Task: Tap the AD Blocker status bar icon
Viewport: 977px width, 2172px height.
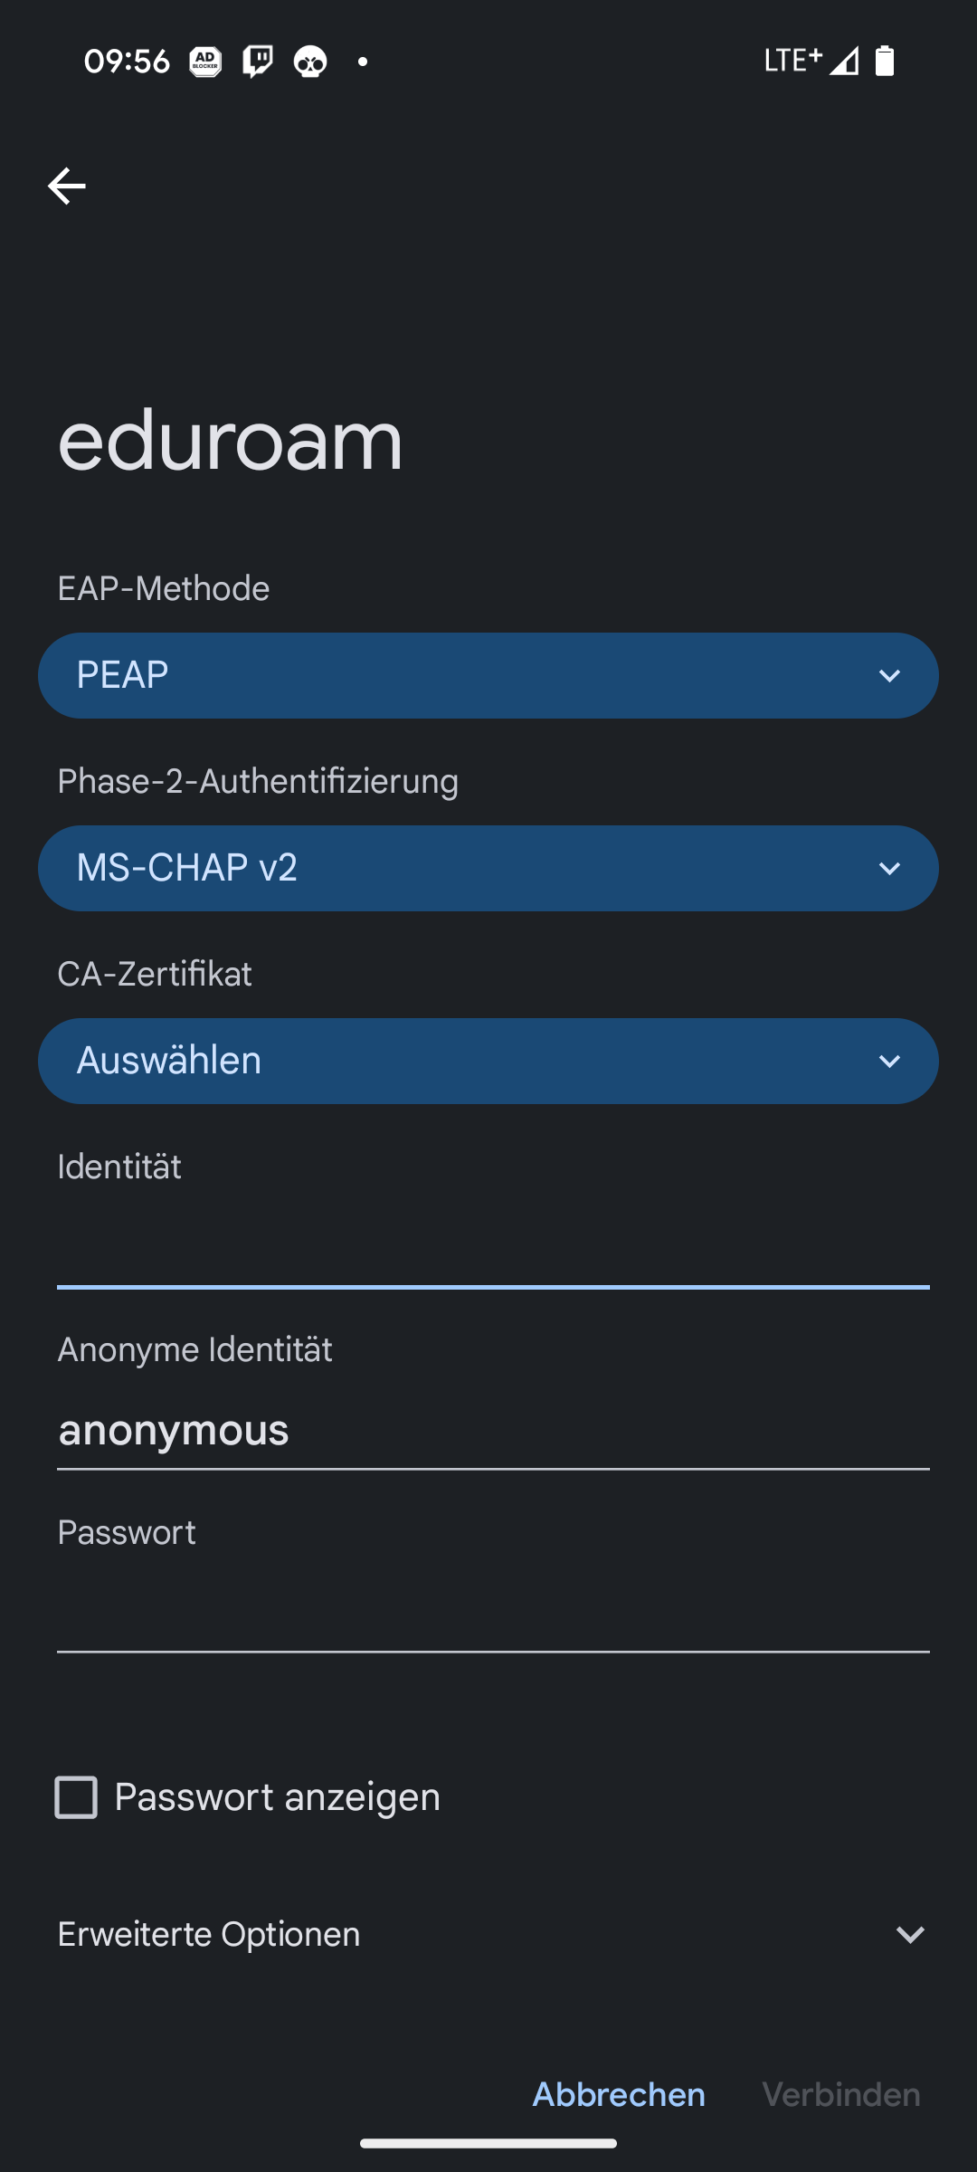Action: tap(205, 62)
